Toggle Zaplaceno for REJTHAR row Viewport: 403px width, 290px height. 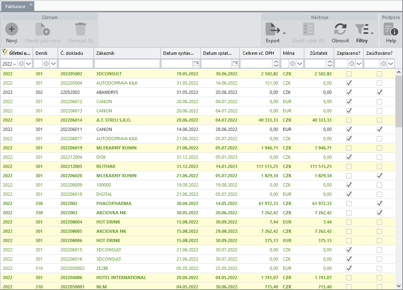pos(349,166)
